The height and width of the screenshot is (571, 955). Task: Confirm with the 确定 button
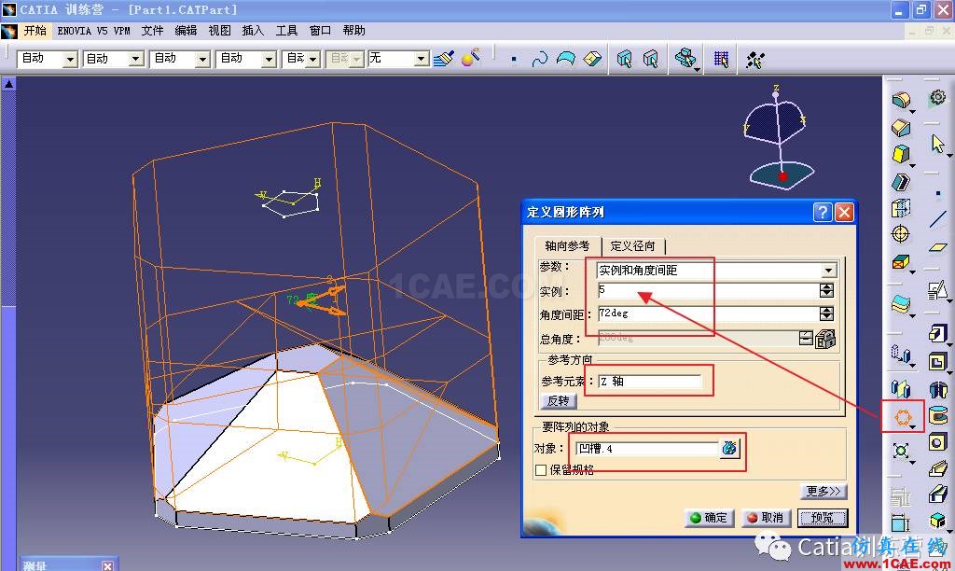tap(709, 518)
